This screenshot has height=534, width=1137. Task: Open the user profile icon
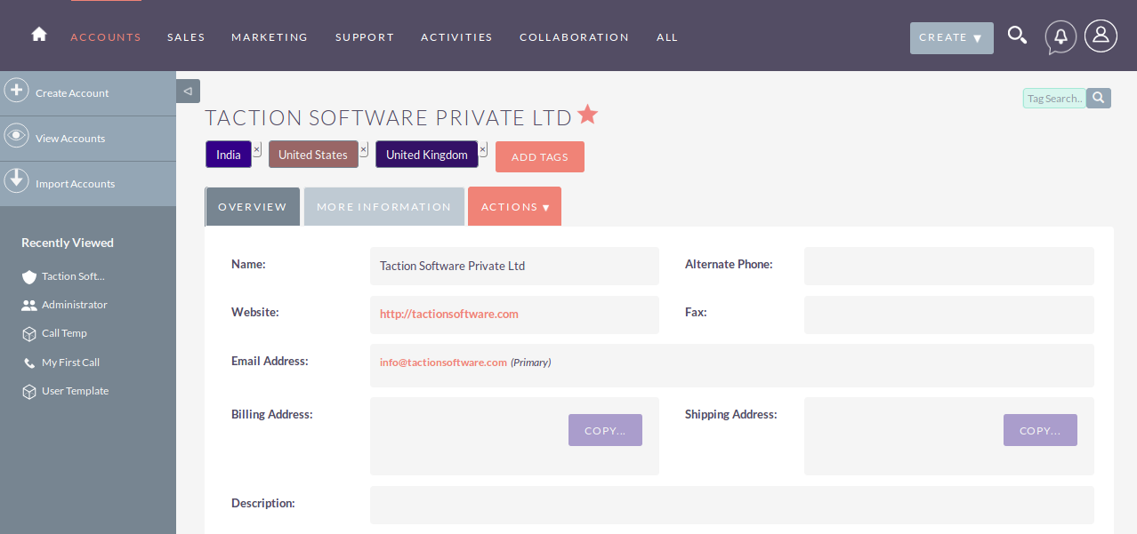pos(1101,36)
